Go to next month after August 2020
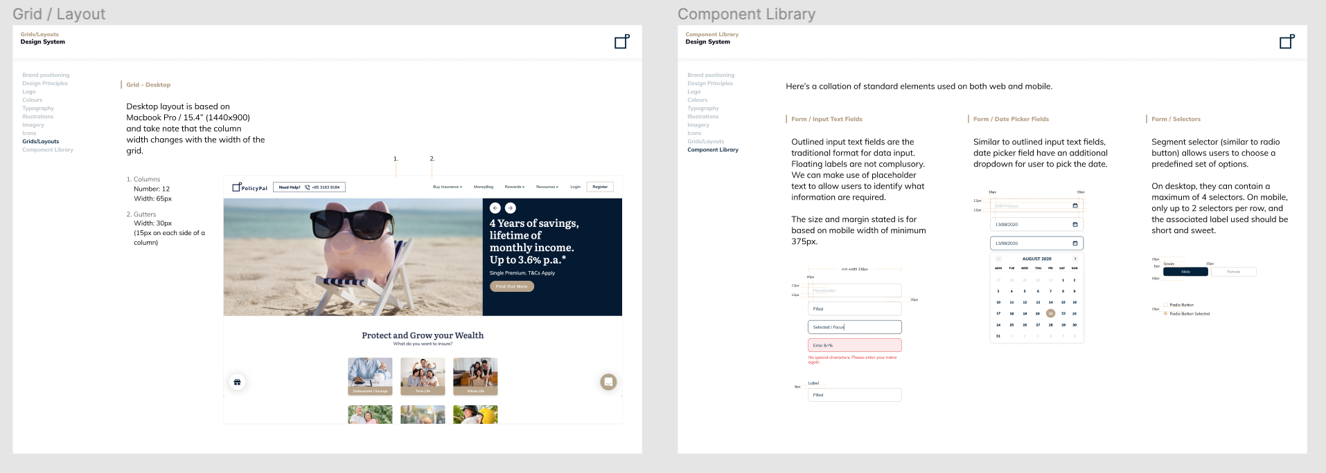 [x=1075, y=259]
